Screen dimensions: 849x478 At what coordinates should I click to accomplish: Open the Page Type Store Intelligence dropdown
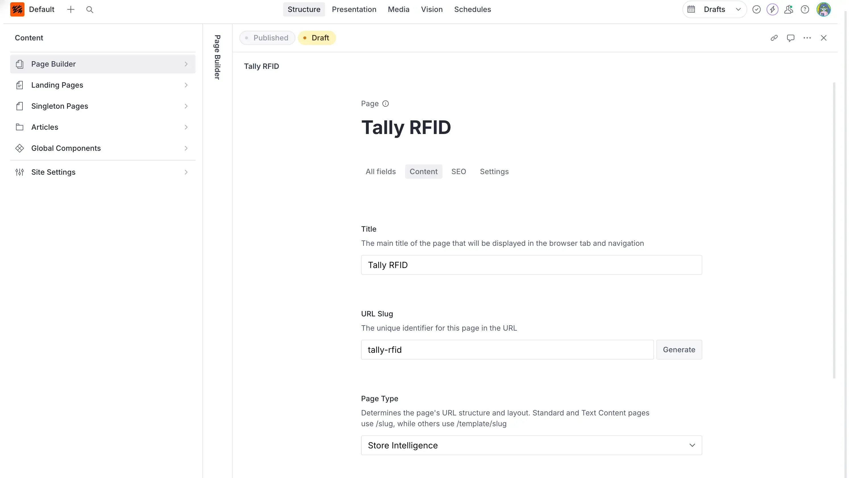pos(531,445)
